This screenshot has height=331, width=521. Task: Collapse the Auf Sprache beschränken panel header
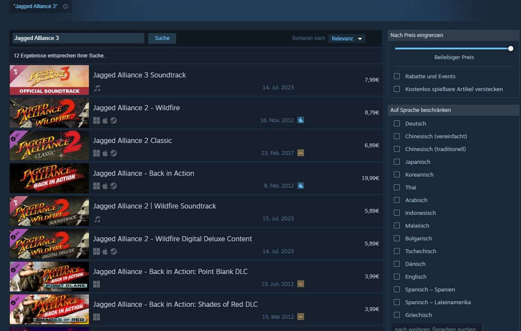pos(454,110)
